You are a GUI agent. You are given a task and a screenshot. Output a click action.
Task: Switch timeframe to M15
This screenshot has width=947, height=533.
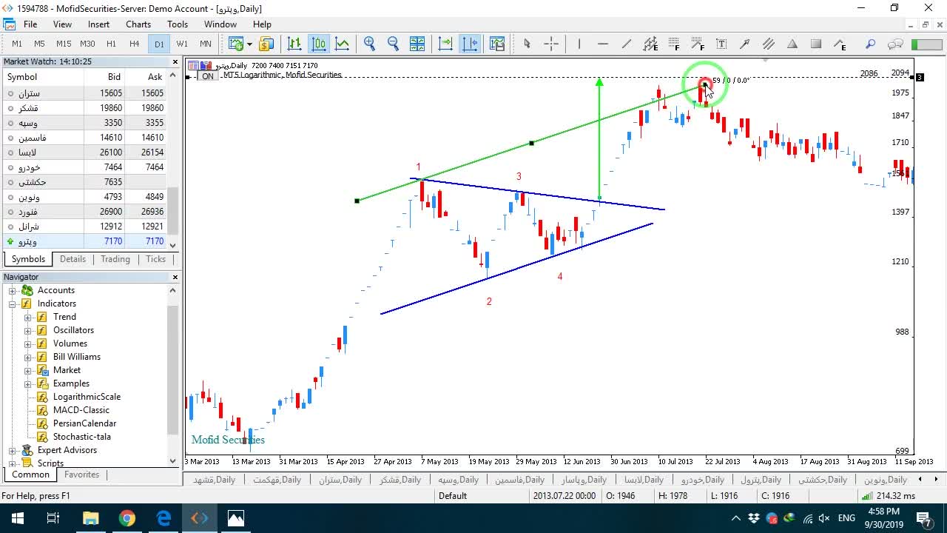64,44
